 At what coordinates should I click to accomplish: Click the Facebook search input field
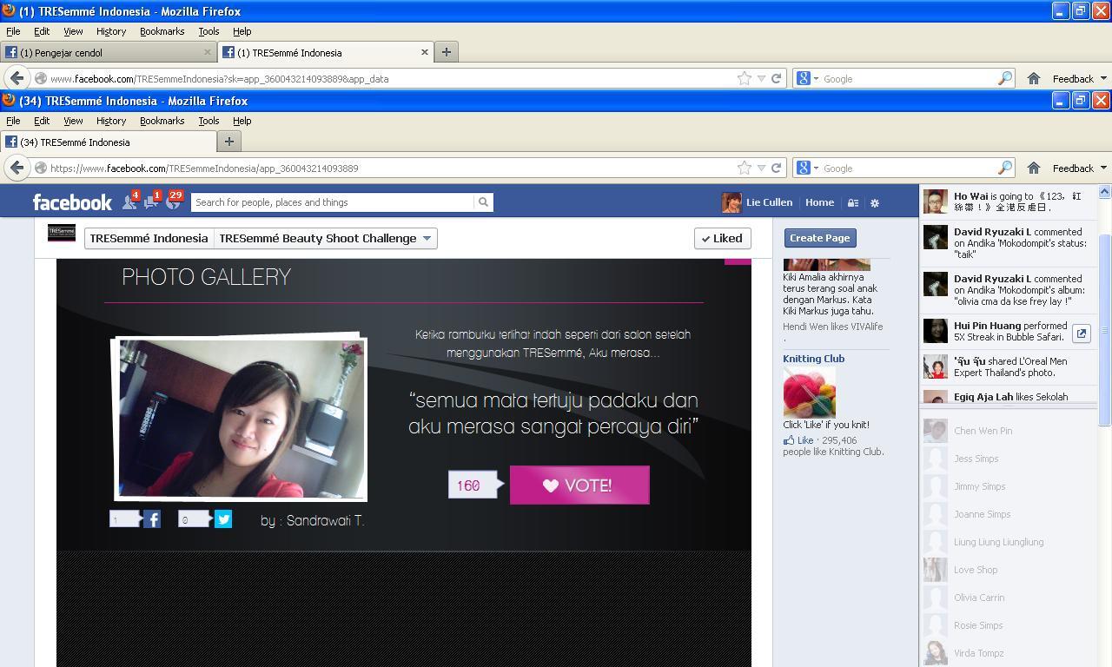[333, 202]
